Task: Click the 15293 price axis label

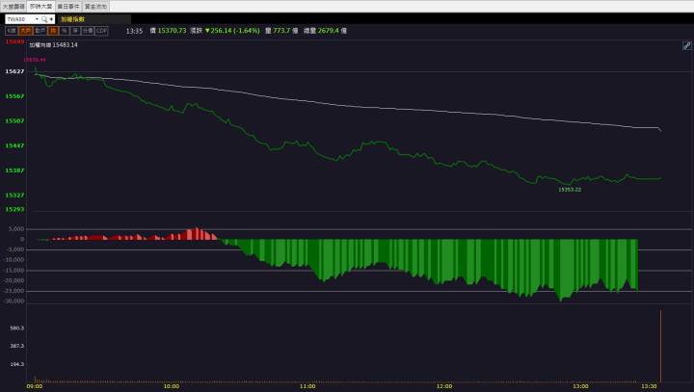Action: (14, 209)
